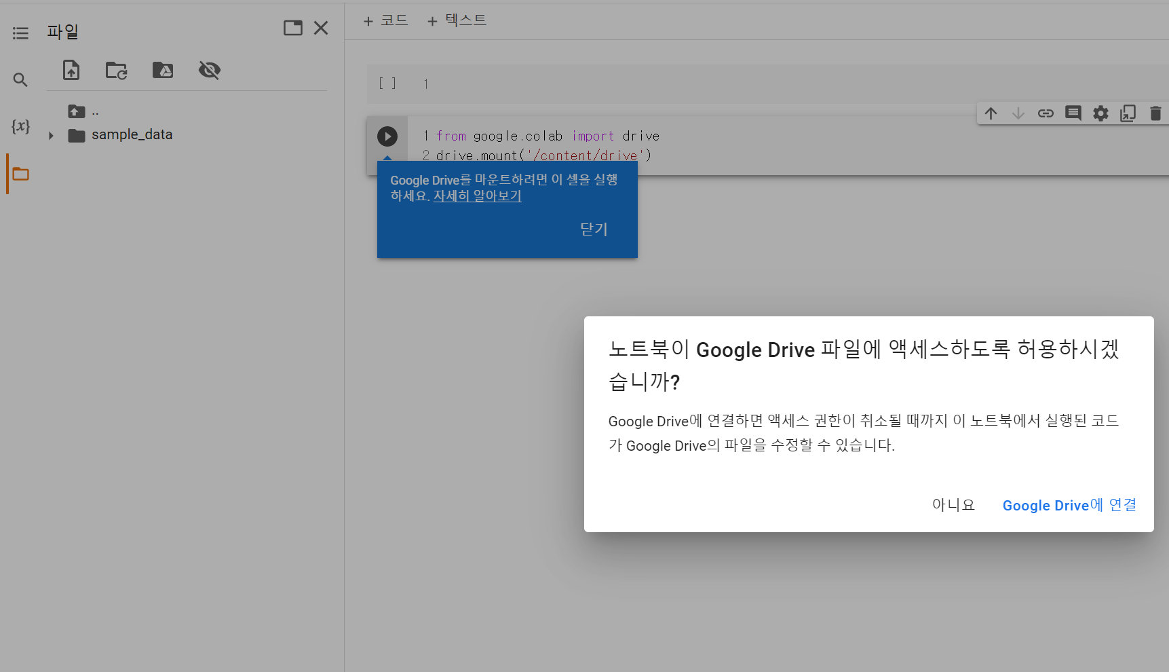Mirror cell in tab icon

click(x=1128, y=113)
